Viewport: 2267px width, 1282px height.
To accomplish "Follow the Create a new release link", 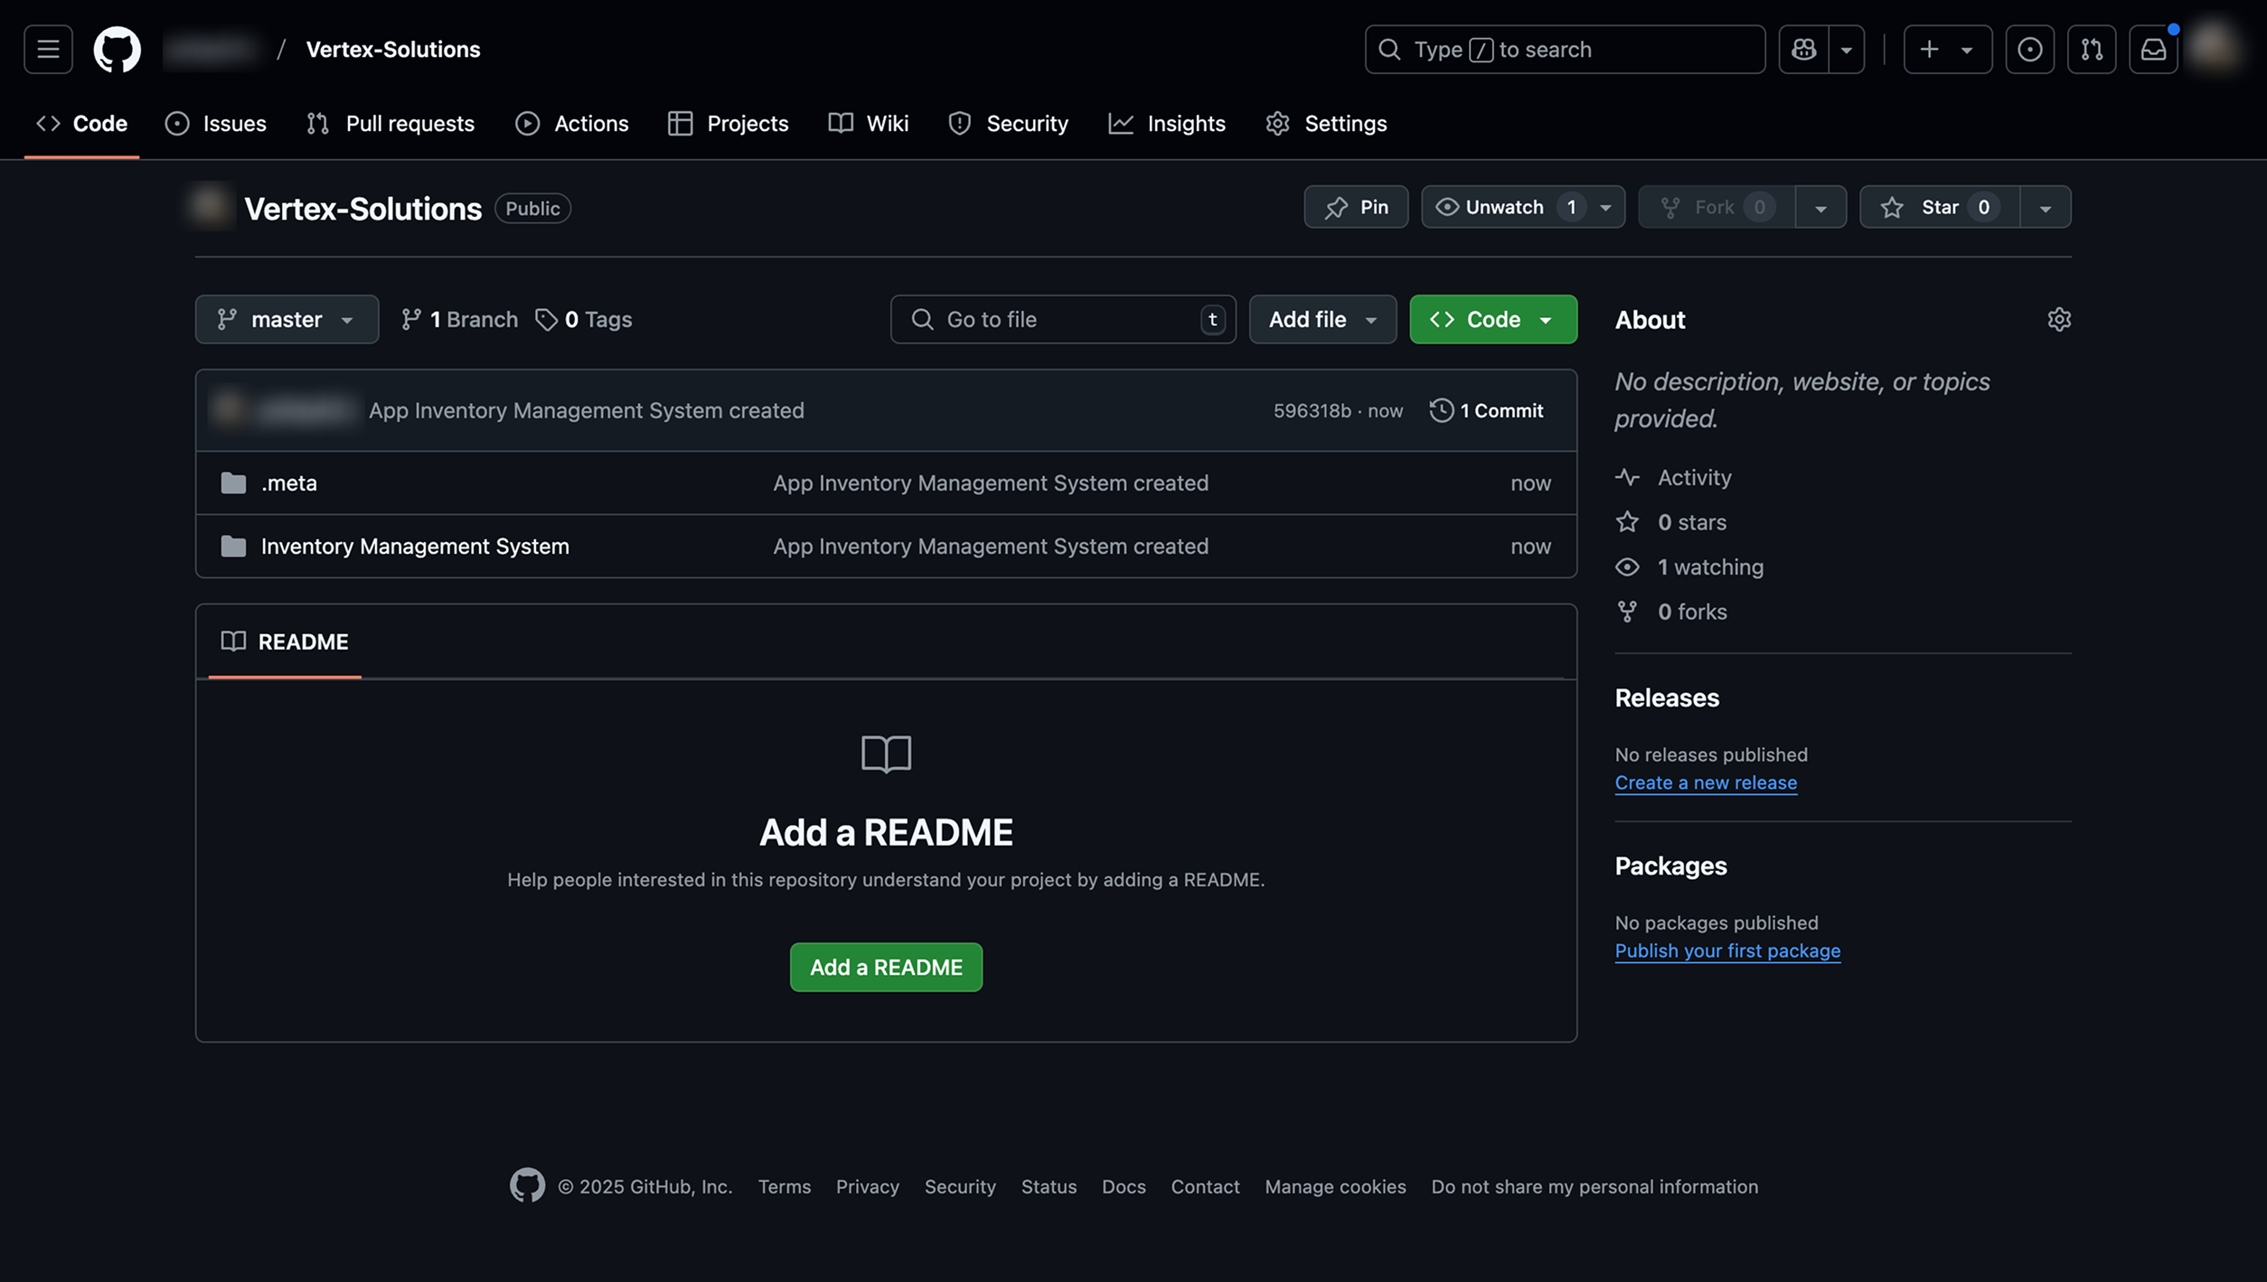I will tap(1705, 782).
